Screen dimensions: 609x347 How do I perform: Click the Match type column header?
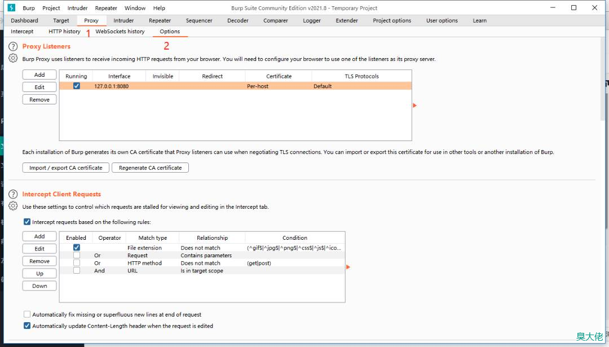153,238
